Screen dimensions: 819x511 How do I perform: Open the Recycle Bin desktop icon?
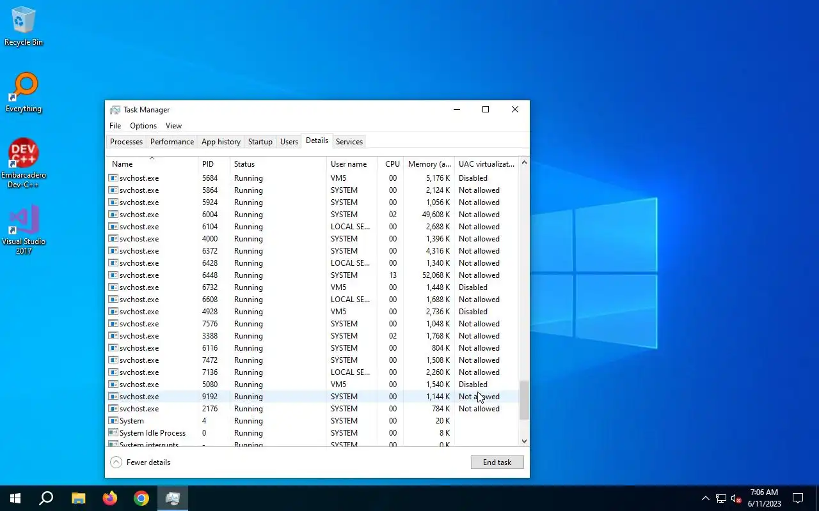24,26
